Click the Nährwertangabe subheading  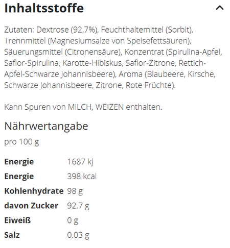[x=46, y=126]
